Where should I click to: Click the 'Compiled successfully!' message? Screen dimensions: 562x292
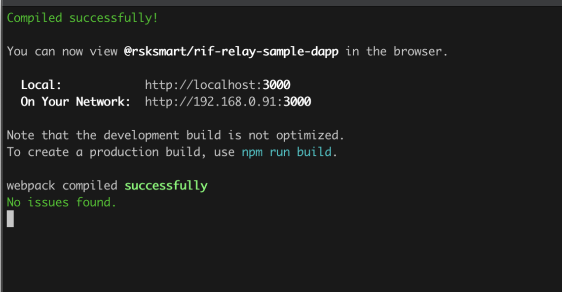(x=82, y=18)
